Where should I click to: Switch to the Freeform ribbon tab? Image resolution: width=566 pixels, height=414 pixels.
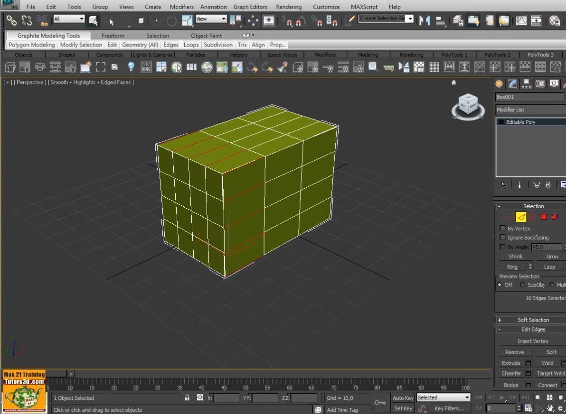tap(113, 35)
